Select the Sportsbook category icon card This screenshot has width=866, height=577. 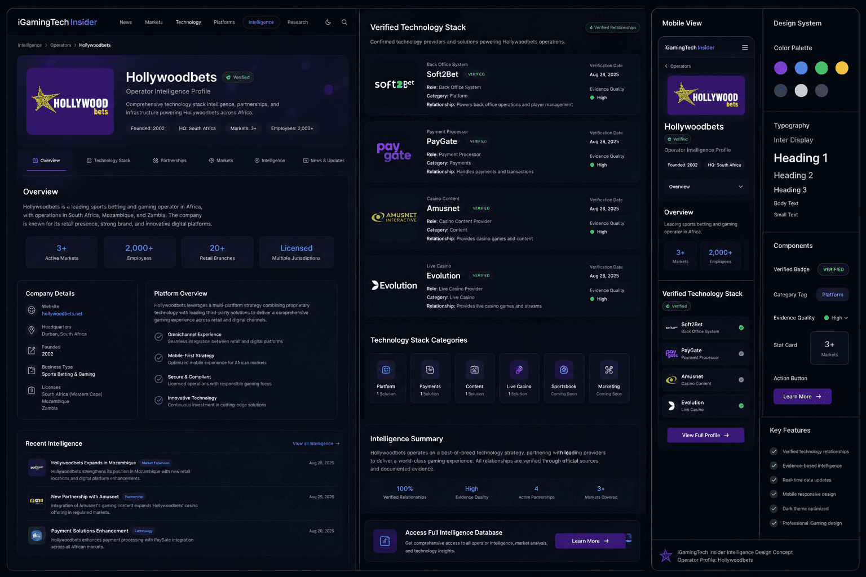point(564,378)
